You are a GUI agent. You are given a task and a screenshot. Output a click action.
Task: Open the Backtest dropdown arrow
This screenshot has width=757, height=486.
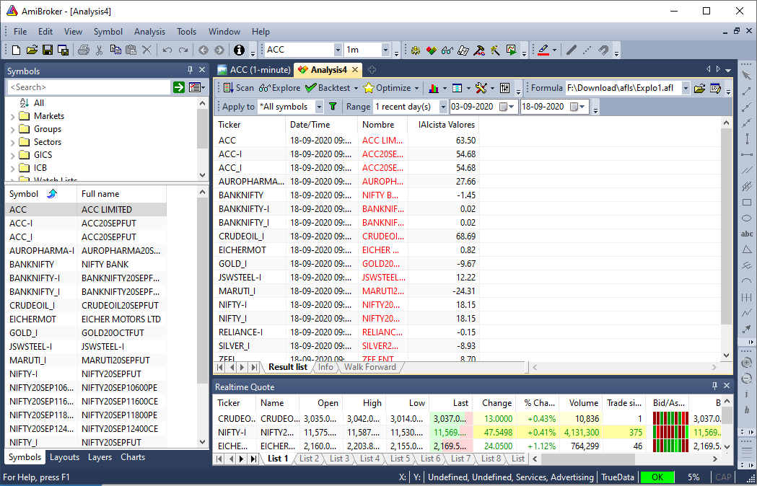coord(356,88)
